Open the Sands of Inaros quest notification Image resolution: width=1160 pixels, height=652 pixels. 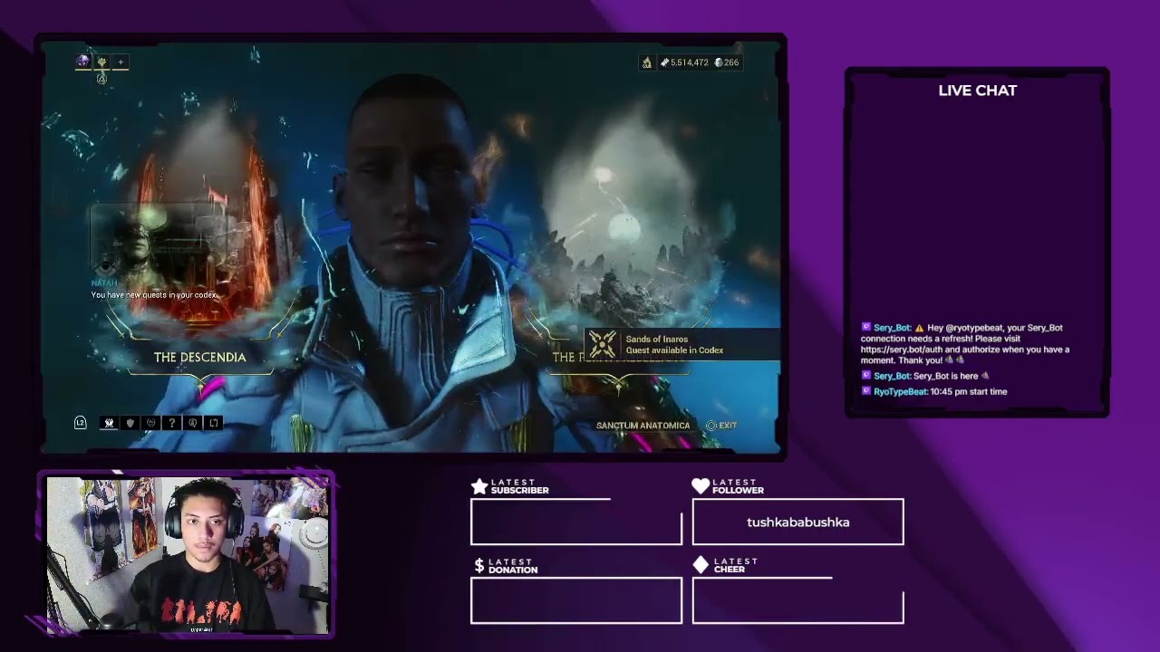click(x=681, y=344)
